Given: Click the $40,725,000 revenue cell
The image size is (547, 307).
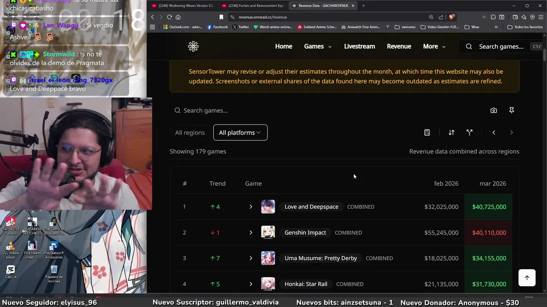Looking at the screenshot, I should [x=489, y=207].
